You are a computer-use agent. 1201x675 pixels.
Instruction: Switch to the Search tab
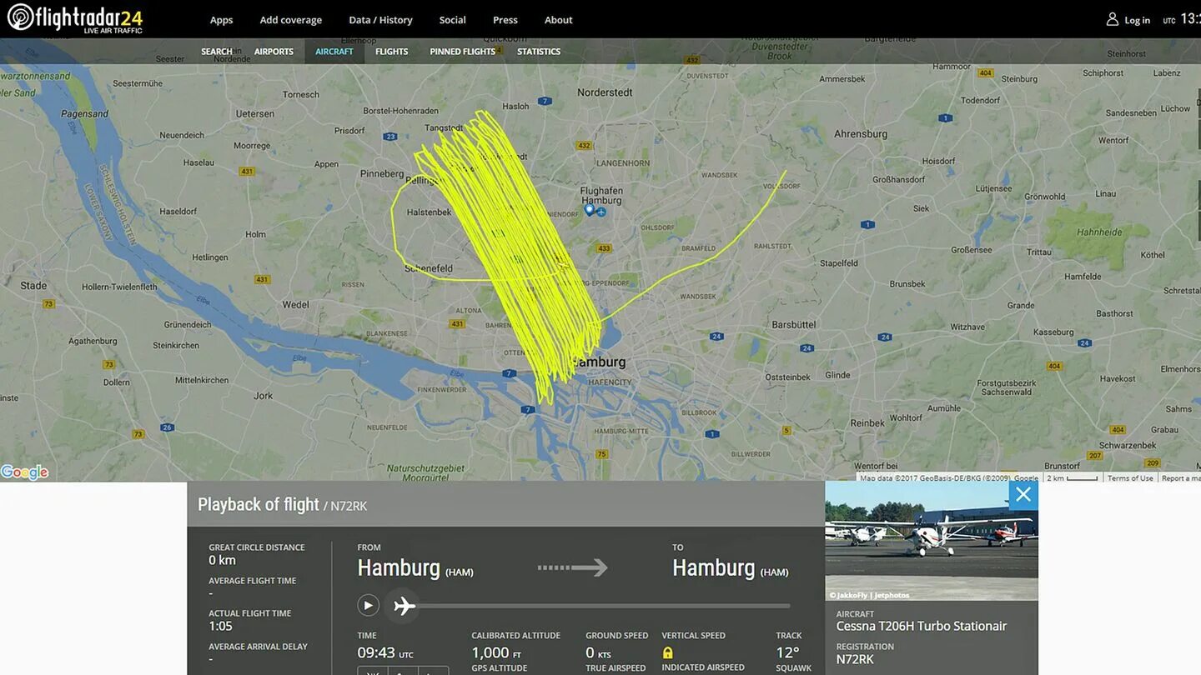(216, 52)
